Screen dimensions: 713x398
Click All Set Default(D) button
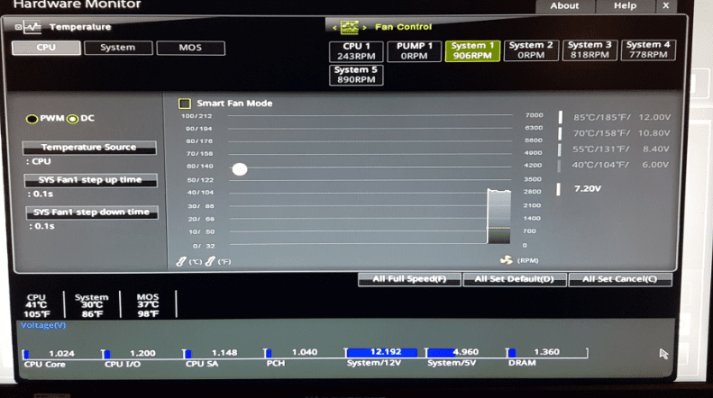click(x=515, y=279)
